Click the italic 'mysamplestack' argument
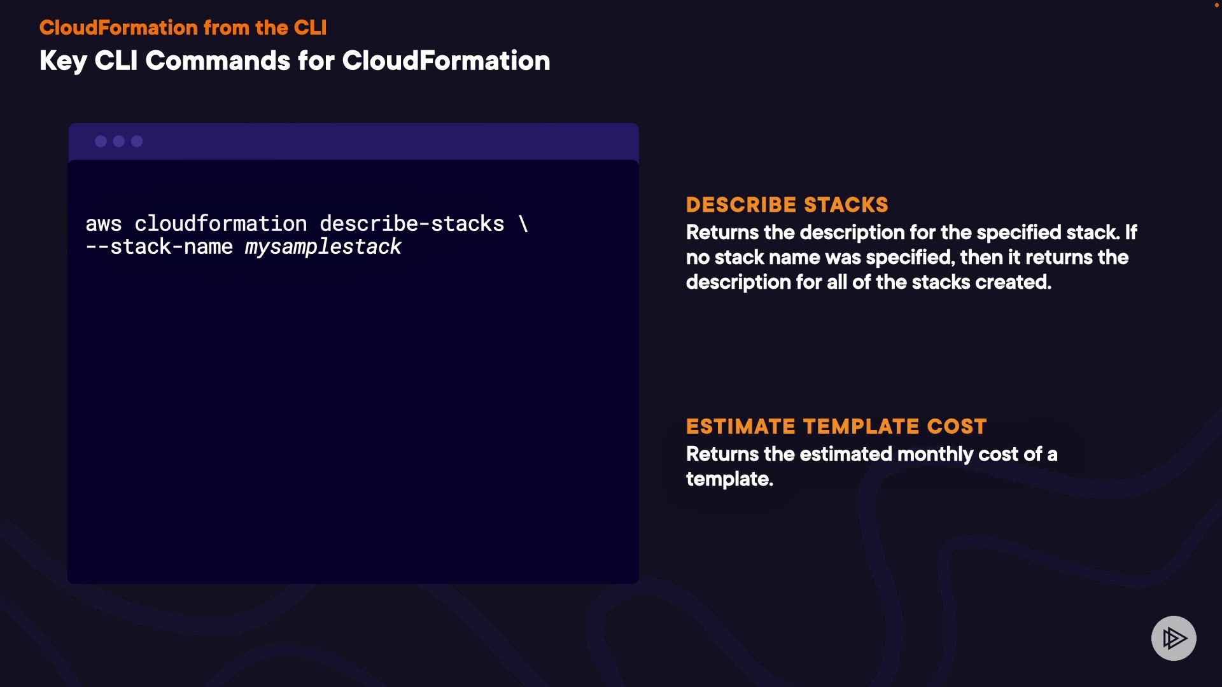Image resolution: width=1222 pixels, height=687 pixels. click(323, 247)
